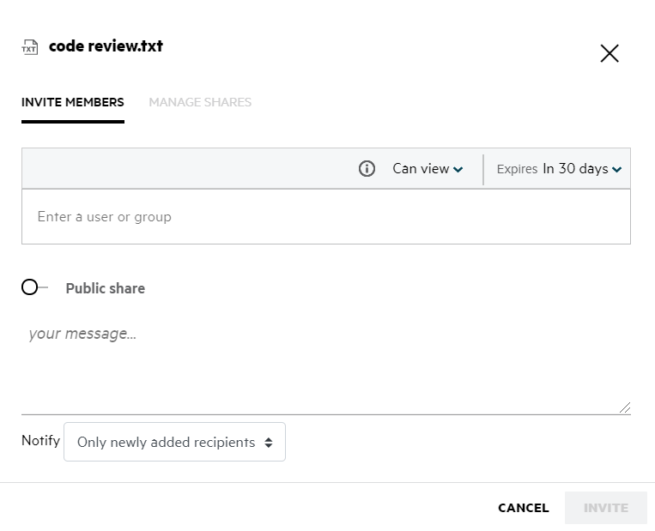Click the chevron arrow beside In 30 days
Image resolution: width=655 pixels, height=531 pixels.
[617, 170]
